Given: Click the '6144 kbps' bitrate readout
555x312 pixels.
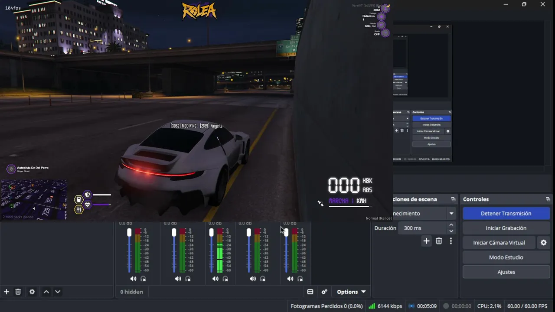Looking at the screenshot, I should 390,306.
